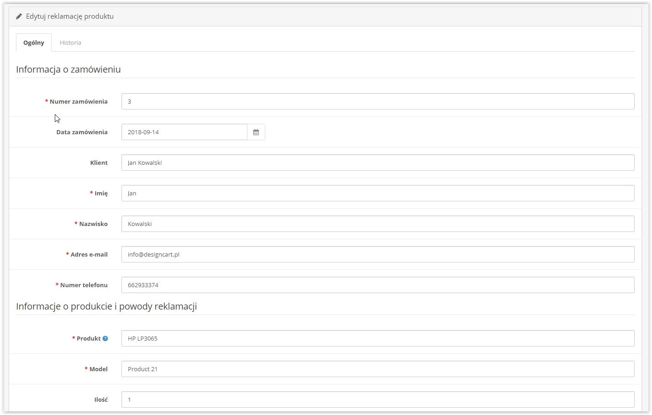Click into the Imię text field
The image size is (652, 415).
pos(378,193)
